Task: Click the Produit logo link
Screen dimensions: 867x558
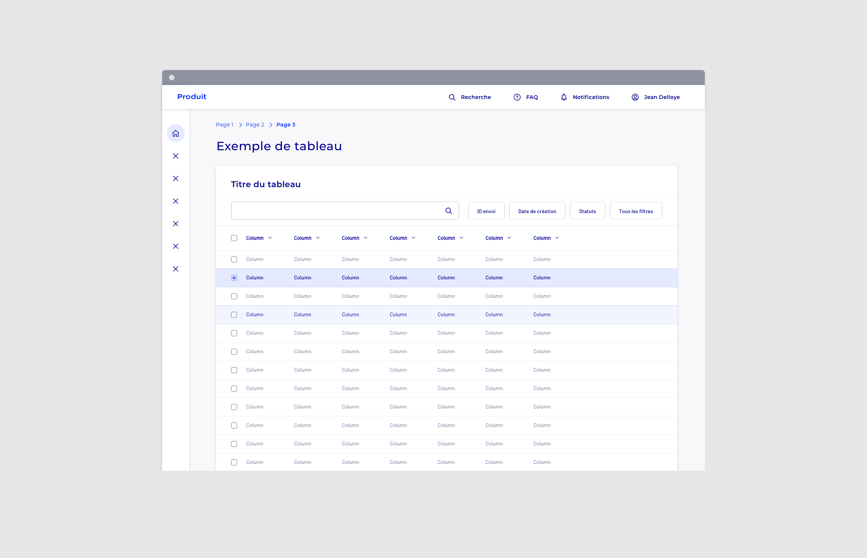Action: click(x=192, y=97)
